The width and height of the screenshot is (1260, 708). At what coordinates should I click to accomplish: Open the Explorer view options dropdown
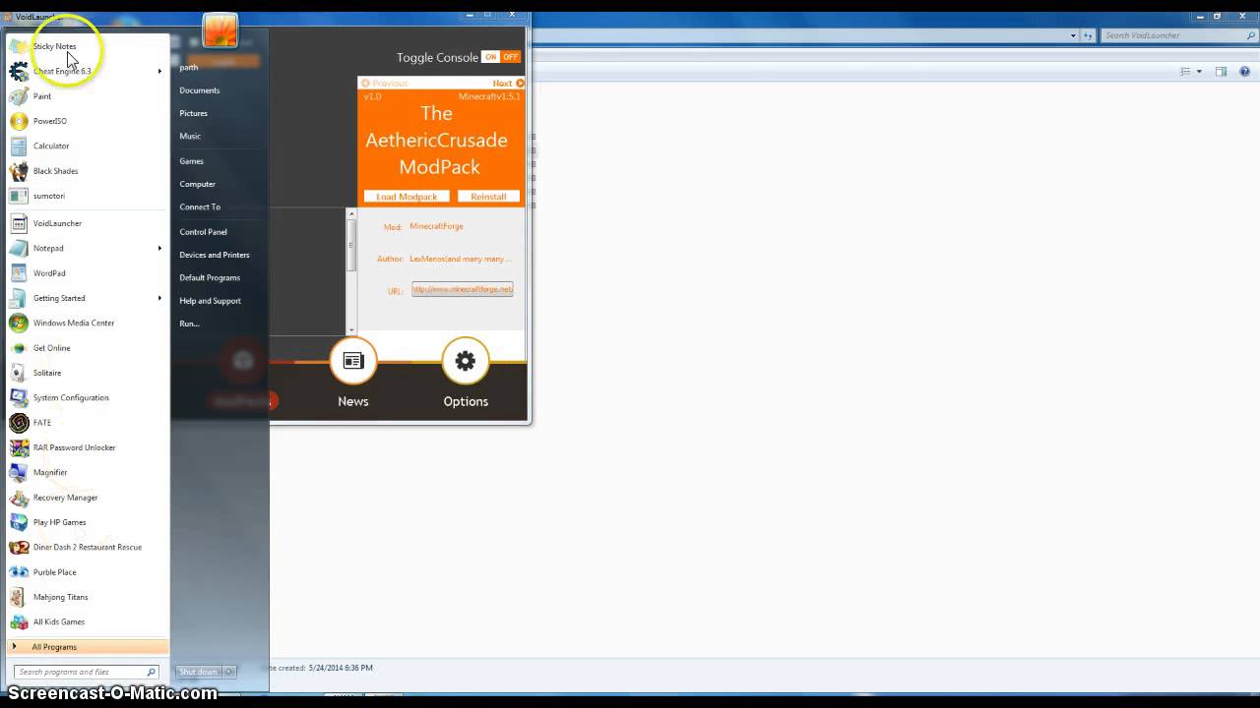coord(1199,72)
